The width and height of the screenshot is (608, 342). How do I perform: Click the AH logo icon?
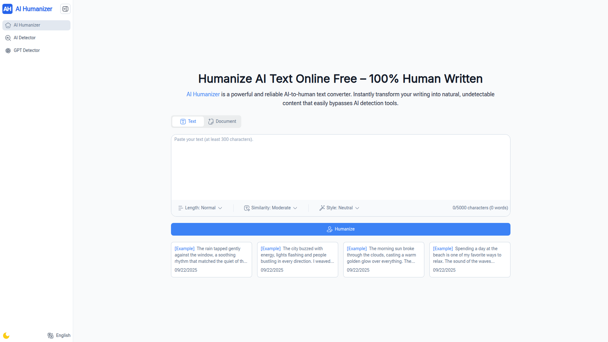7,9
